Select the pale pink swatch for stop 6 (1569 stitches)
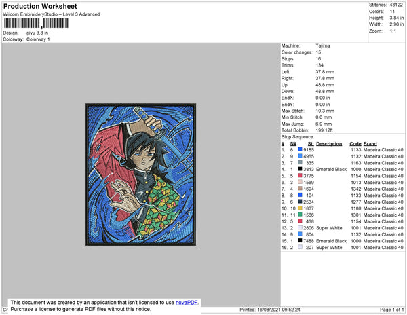Screen dimensions: 407x315 (300, 182)
